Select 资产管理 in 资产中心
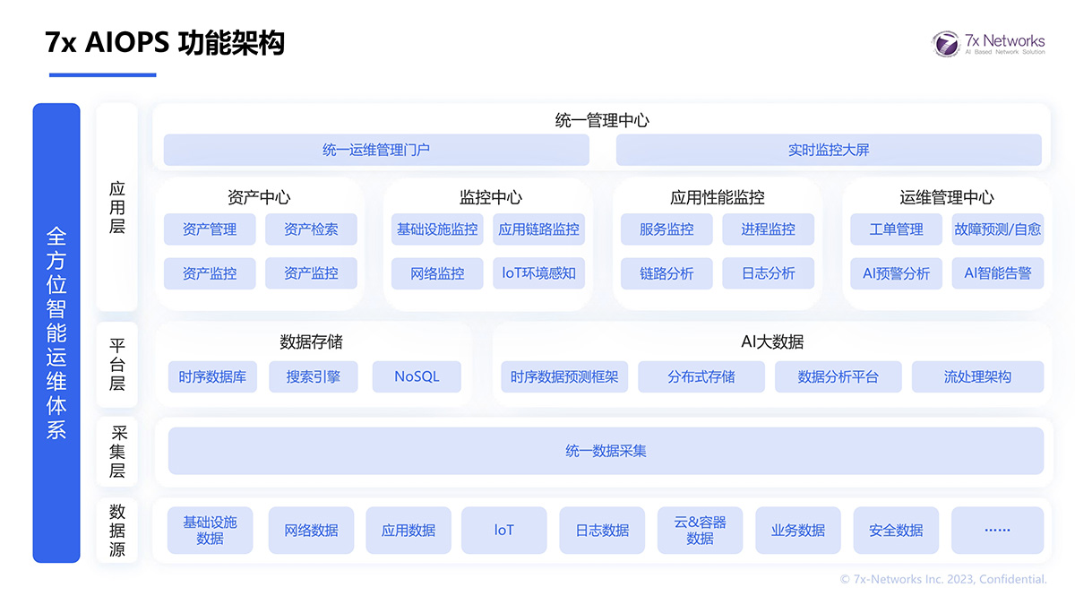 tap(210, 229)
